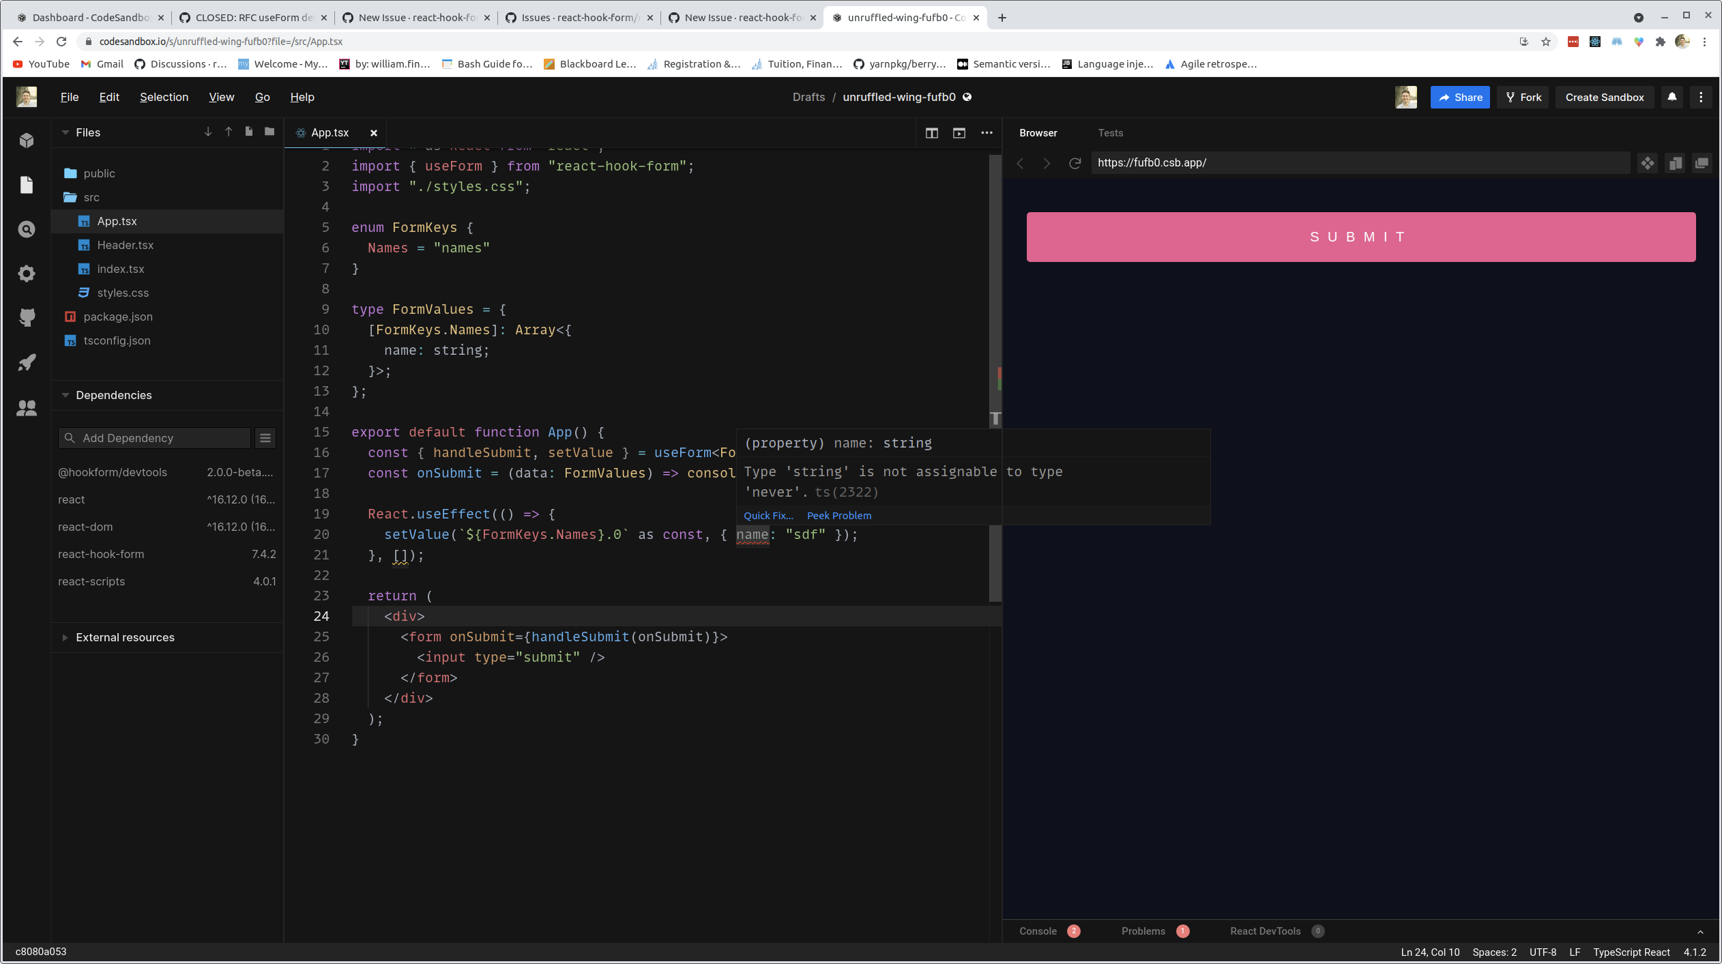Click Quick Fix in the error tooltip
The image size is (1722, 964).
[768, 516]
